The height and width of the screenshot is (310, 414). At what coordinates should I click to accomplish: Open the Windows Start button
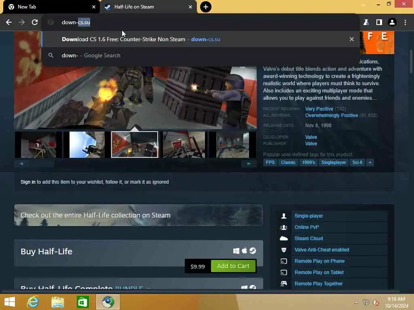coord(10,302)
